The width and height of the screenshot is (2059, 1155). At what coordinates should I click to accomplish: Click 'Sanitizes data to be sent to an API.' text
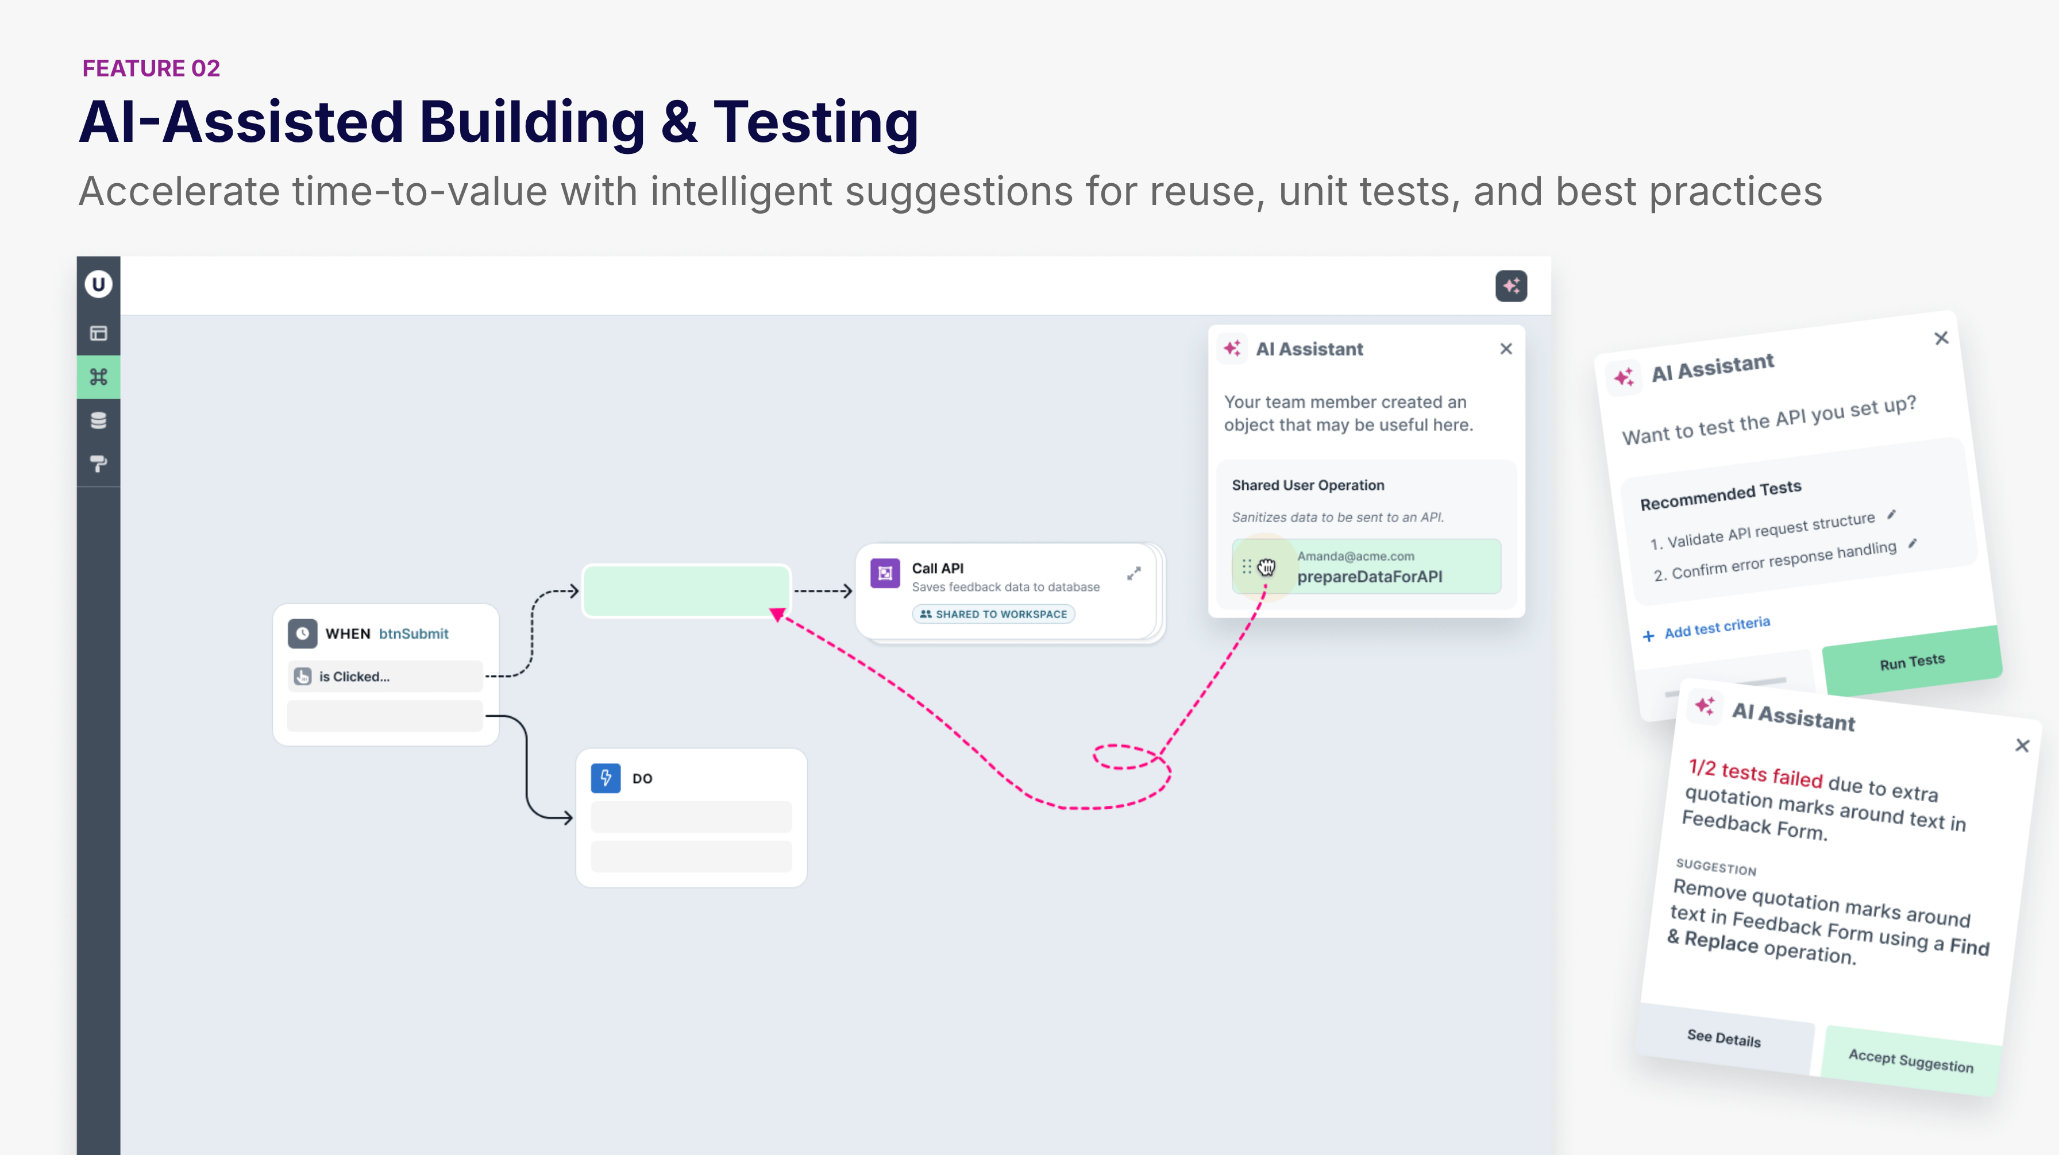tap(1338, 517)
